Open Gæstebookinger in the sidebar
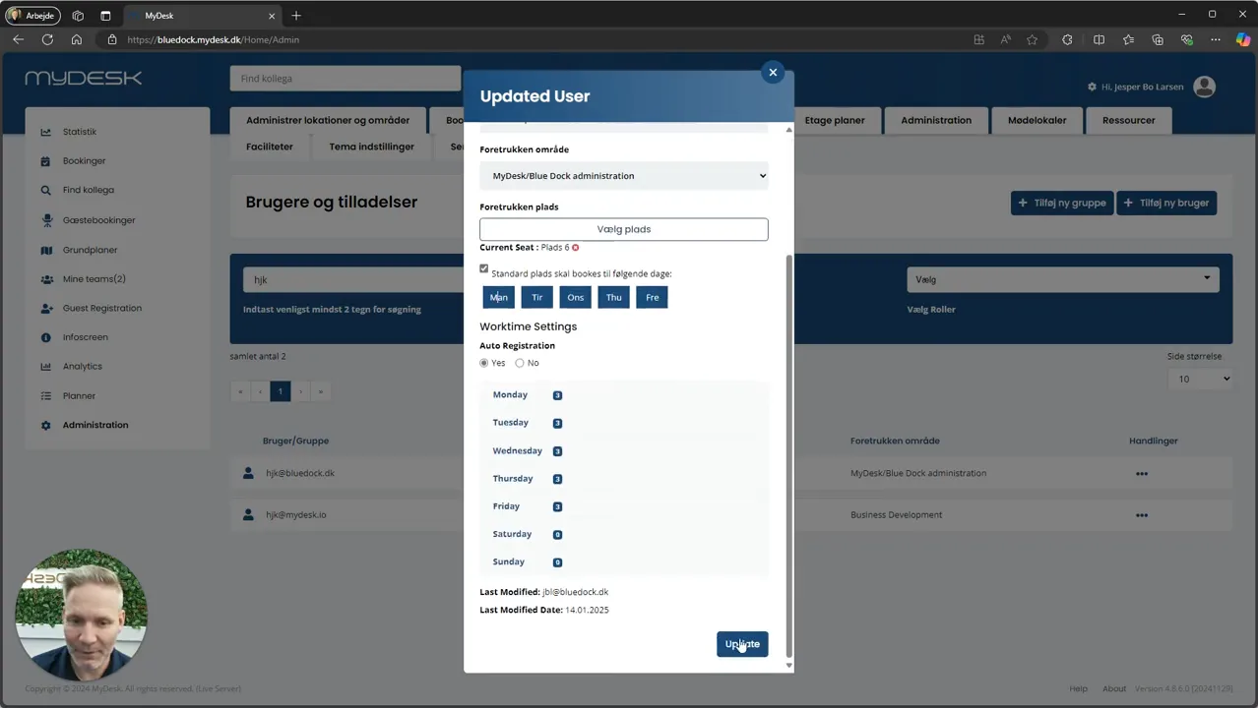Viewport: 1258px width, 708px height. point(99,220)
